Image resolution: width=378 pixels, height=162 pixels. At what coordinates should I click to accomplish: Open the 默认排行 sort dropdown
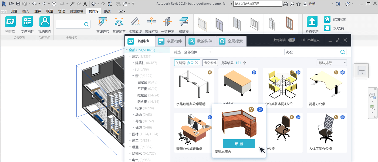pos(332,63)
